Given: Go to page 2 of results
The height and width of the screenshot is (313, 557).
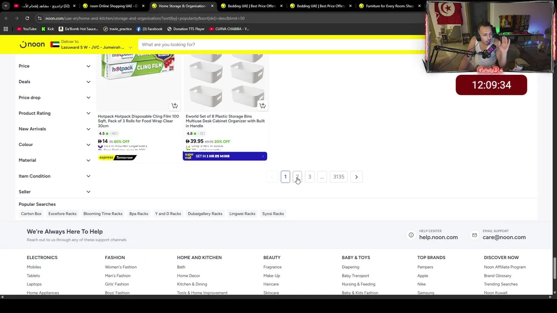Looking at the screenshot, I should (x=297, y=177).
